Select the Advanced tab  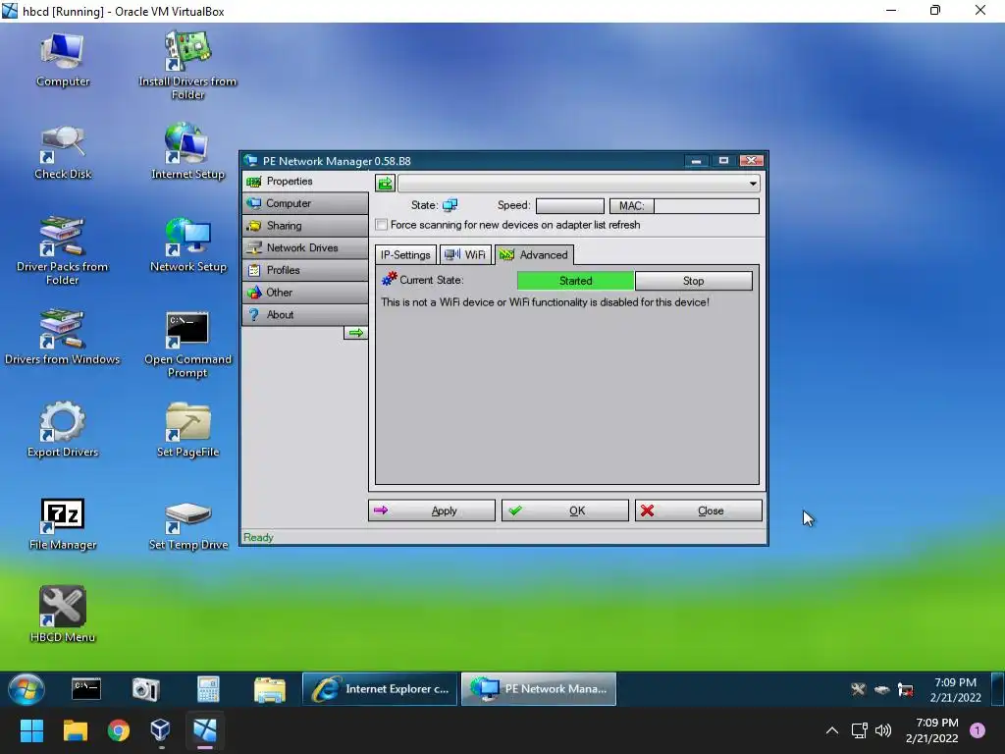point(534,254)
